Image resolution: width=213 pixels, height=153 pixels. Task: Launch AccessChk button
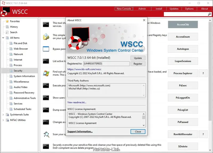tap(183, 25)
